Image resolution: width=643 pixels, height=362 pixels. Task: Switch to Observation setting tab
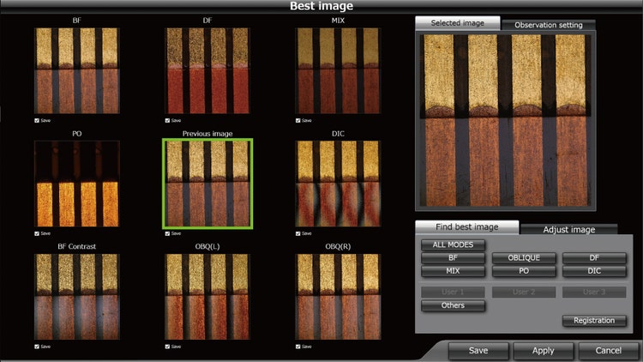tap(548, 25)
